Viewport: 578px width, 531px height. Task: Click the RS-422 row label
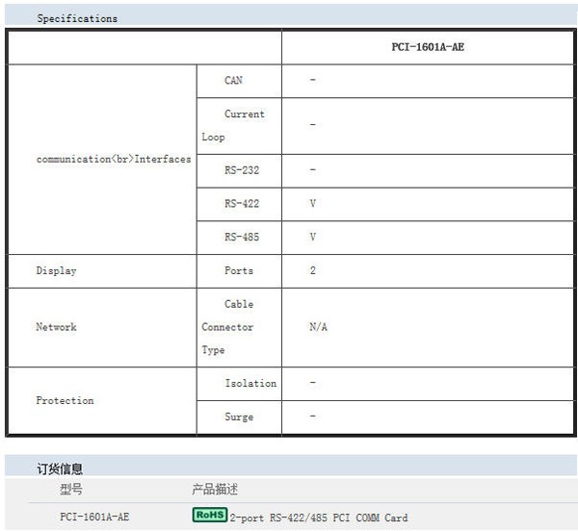(x=241, y=204)
